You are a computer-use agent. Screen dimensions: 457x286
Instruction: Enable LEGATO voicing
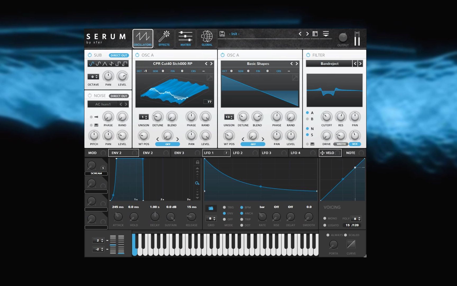[325, 225]
